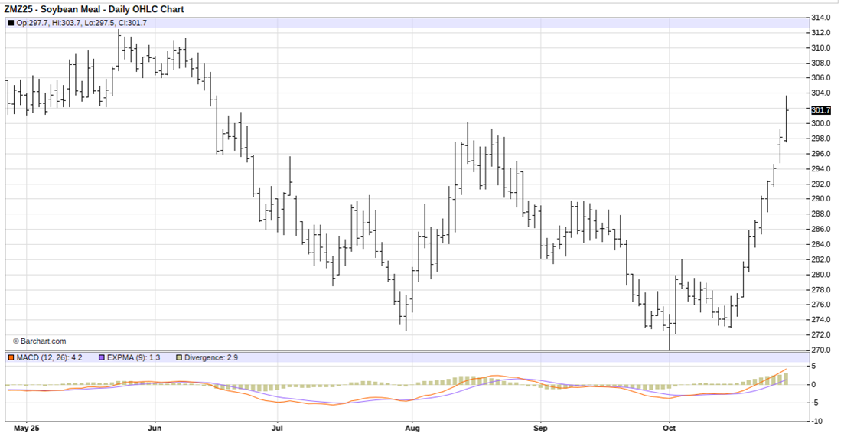This screenshot has height=437, width=844.
Task: Click the Oct date axis label
Action: (x=669, y=429)
